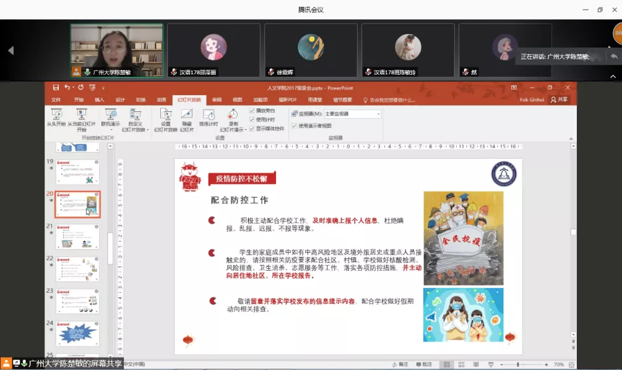
Task: Open the 切换 (Transitions) ribbon tab
Action: click(x=140, y=99)
